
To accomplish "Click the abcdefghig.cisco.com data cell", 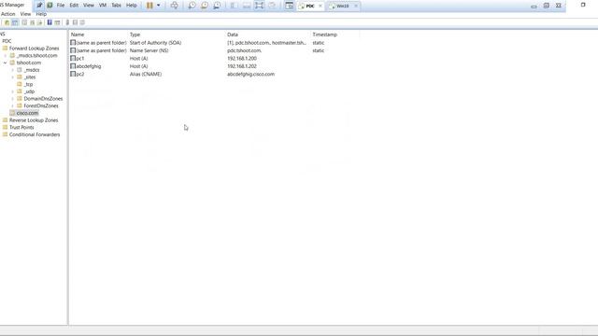I will (250, 75).
